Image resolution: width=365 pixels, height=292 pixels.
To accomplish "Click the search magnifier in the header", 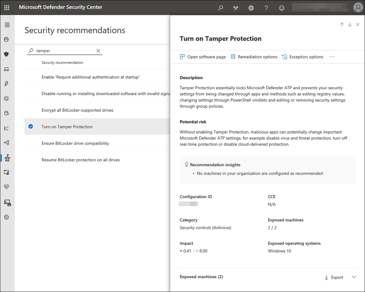I will (x=220, y=8).
